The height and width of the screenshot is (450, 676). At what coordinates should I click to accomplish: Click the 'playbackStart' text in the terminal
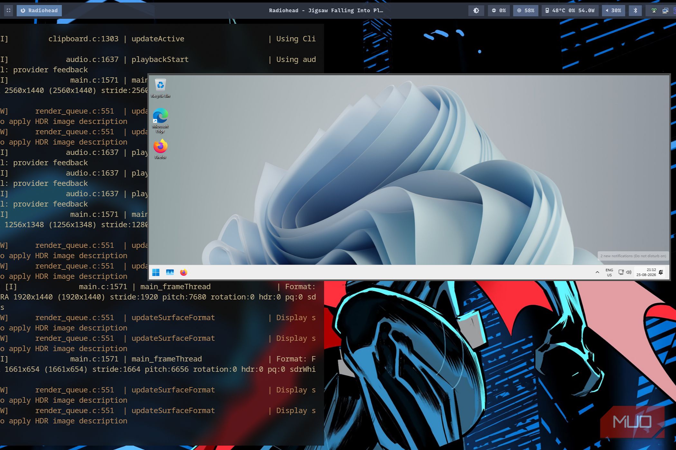[160, 59]
